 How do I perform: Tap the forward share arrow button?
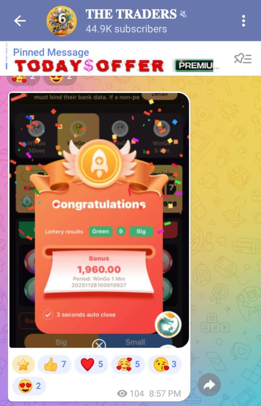click(x=209, y=385)
